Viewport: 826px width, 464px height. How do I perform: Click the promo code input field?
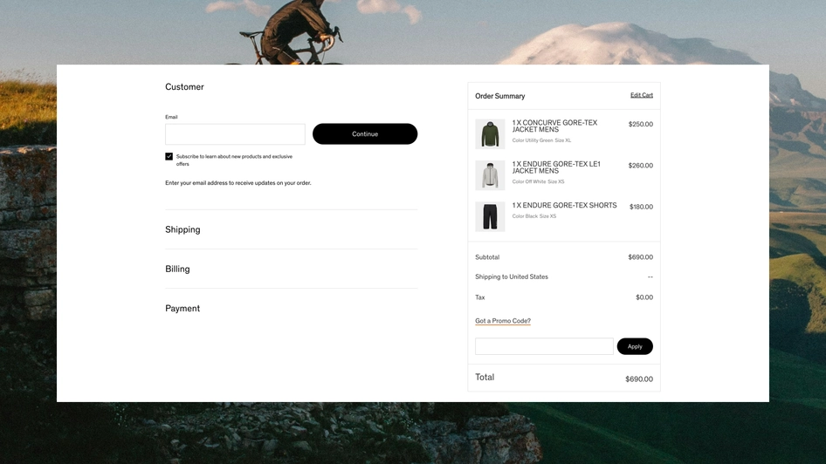(x=544, y=346)
